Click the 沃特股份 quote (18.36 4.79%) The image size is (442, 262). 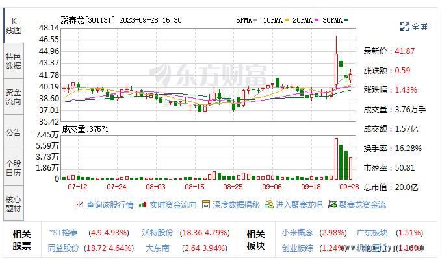[x=205, y=233]
